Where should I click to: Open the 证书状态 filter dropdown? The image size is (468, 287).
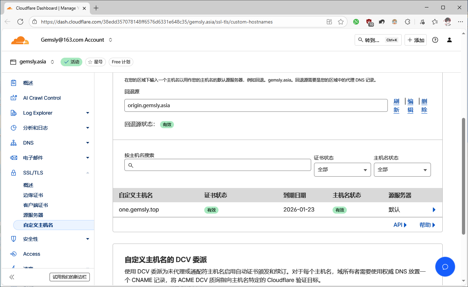(x=342, y=169)
